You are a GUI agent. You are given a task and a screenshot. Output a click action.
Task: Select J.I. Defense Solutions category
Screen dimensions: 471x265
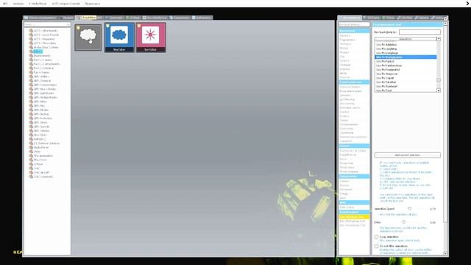pos(46,144)
